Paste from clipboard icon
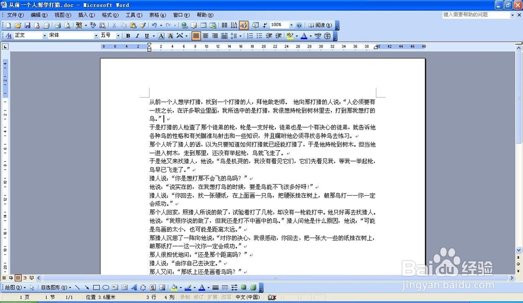This screenshot has height=303, width=523. pos(133,25)
